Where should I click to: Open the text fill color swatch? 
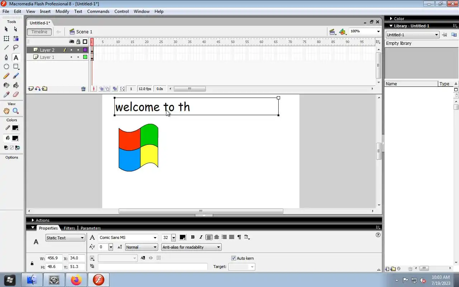(183, 237)
